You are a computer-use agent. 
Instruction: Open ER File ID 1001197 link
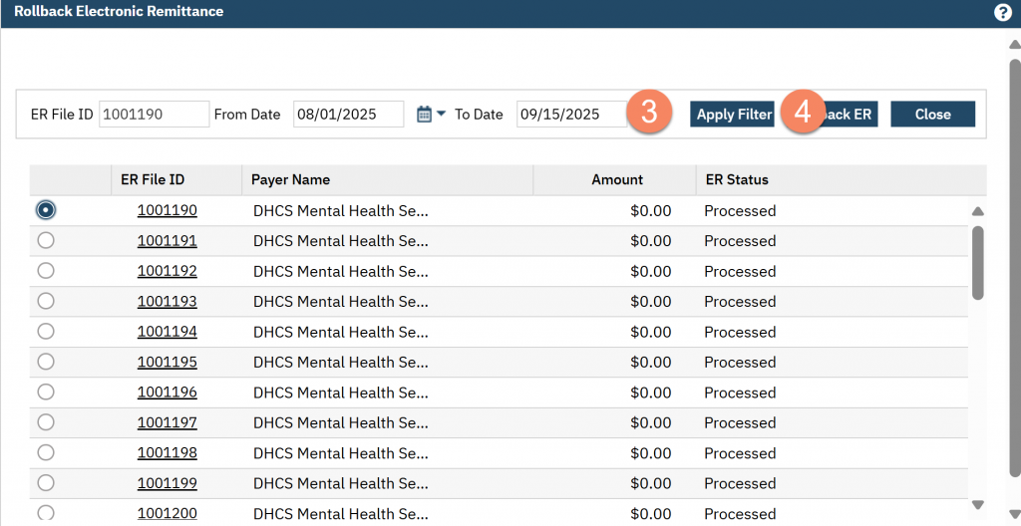click(x=167, y=422)
